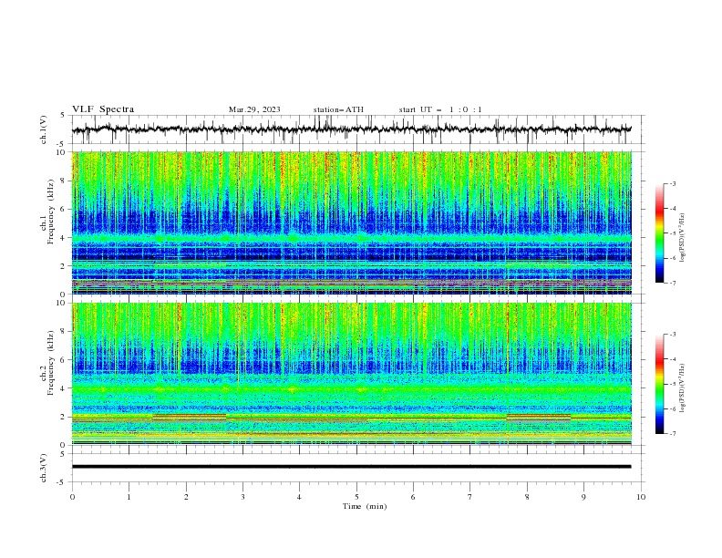Screen dimensions: 722x558
Task: Click the upper 'log(PSD)(V²/Hz)' colorbar label
Action: [683, 238]
